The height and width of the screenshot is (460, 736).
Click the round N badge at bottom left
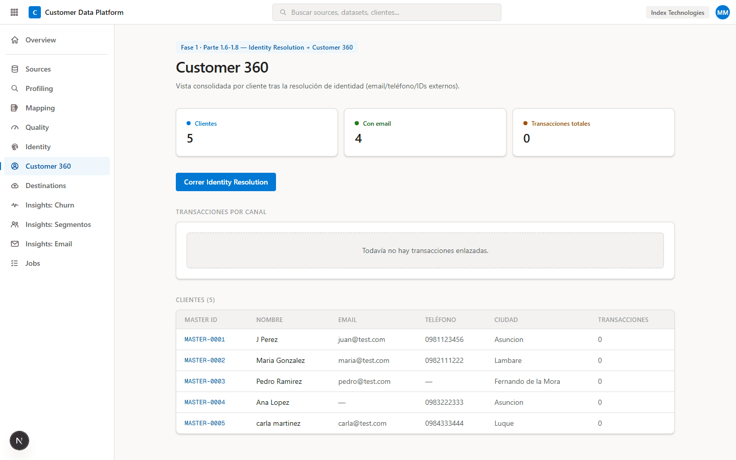tap(19, 441)
